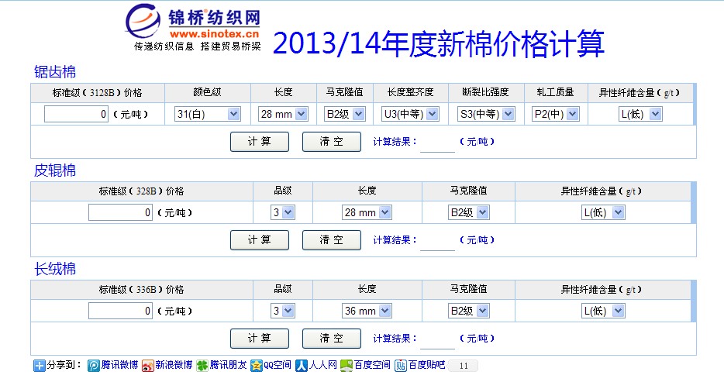
Task: Open the 长绒棉 长度 36 mm dropdown
Action: 367,311
